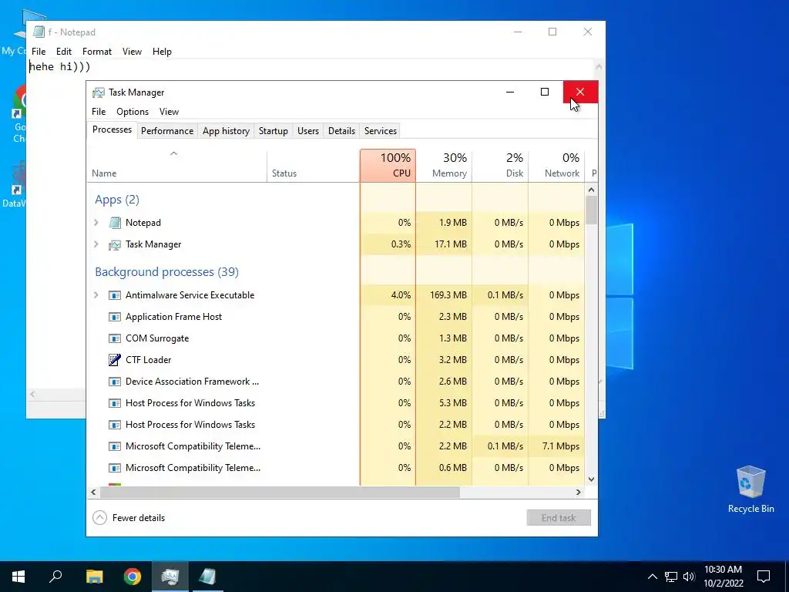Screen dimensions: 789x592
Task: Select the COM Surrogate row name
Action: pos(157,338)
